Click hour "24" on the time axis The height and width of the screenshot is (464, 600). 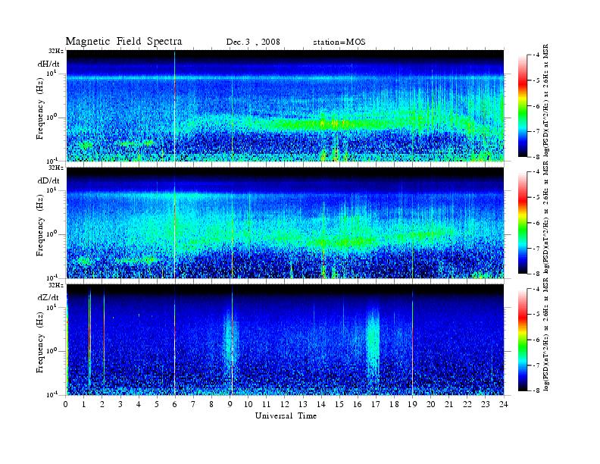504,404
